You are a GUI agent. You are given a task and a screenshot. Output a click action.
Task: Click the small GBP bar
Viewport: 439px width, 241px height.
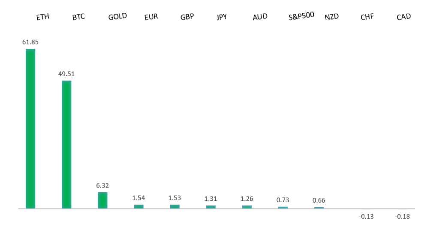click(174, 206)
